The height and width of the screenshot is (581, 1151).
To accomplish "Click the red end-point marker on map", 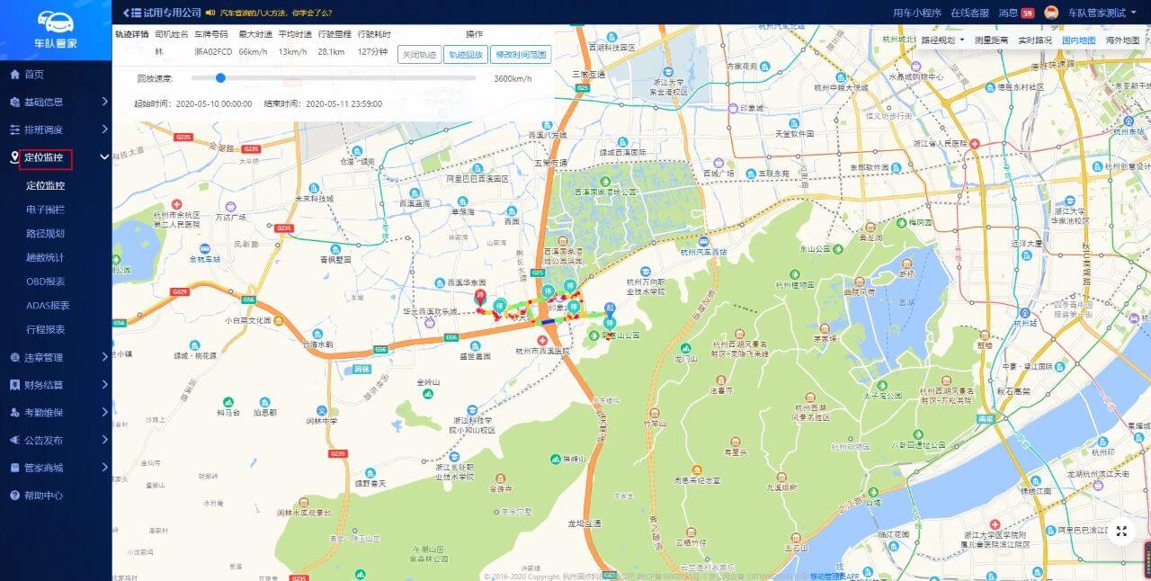I will (480, 296).
